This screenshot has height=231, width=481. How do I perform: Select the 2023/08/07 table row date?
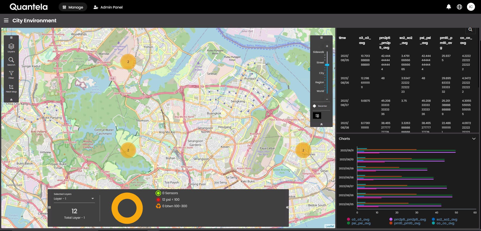coord(345,103)
